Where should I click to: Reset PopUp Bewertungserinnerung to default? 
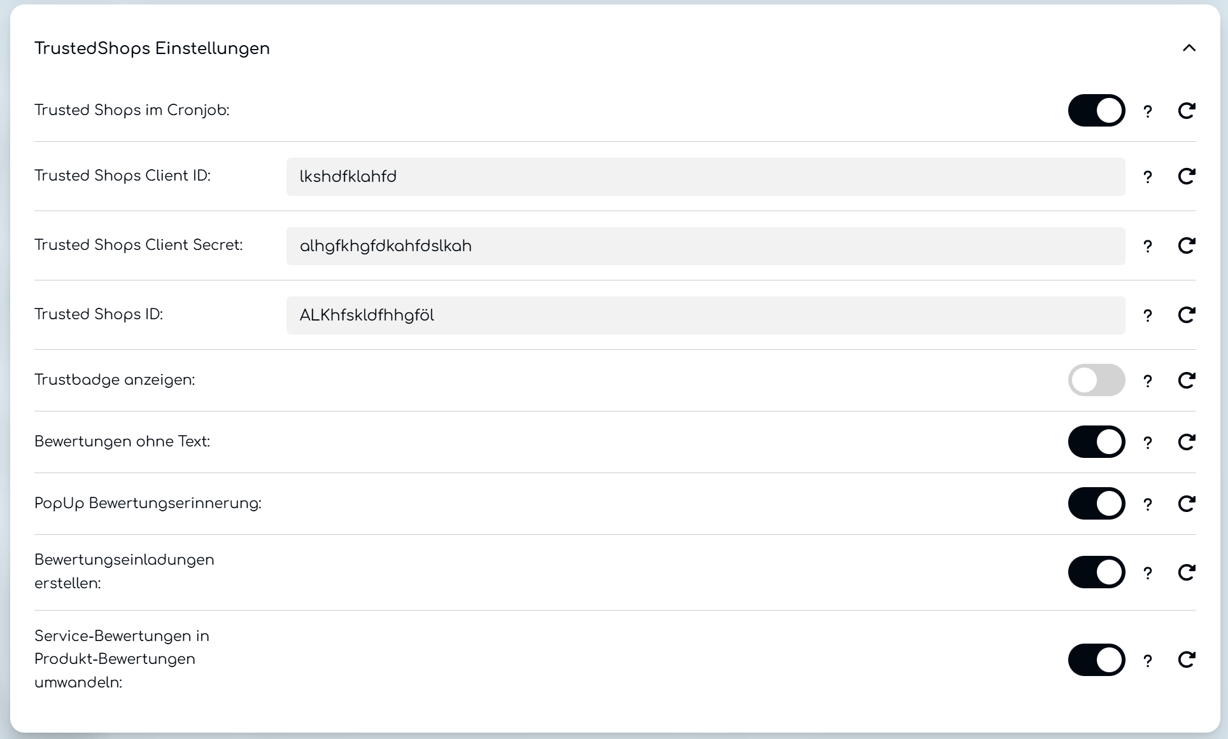[x=1186, y=504]
